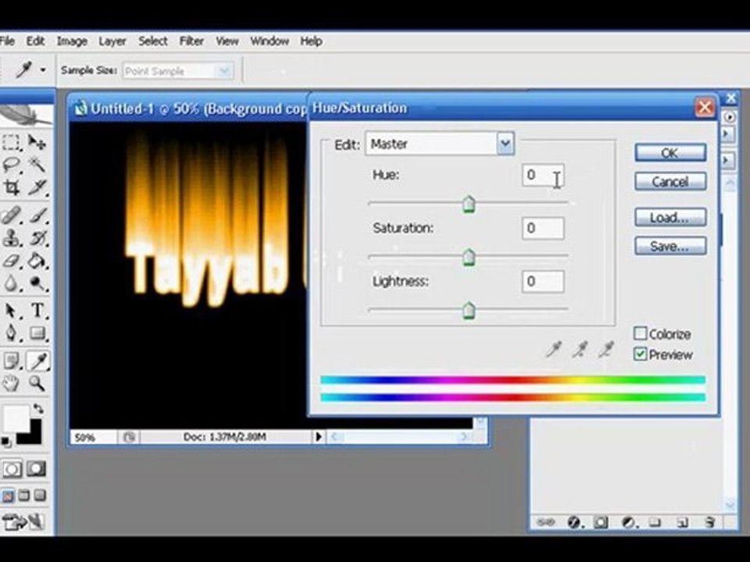Uncheck the Preview checkbox

click(641, 354)
